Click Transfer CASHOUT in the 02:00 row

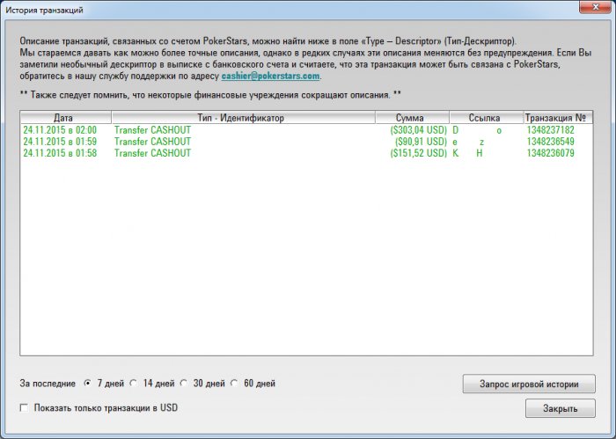pyautogui.click(x=152, y=130)
